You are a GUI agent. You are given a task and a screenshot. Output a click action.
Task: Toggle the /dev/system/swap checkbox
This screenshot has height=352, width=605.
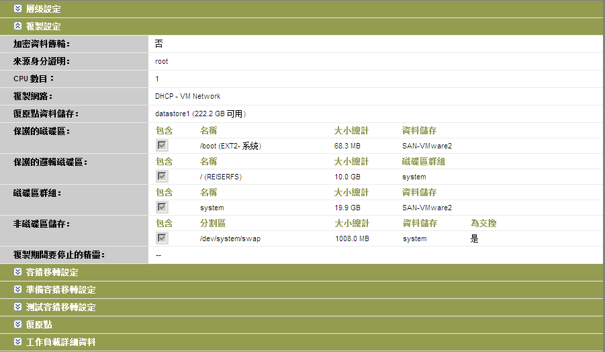coord(162,238)
